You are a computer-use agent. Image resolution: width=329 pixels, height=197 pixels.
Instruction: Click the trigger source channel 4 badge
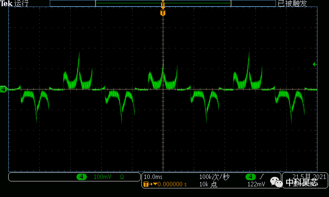pyautogui.click(x=250, y=177)
